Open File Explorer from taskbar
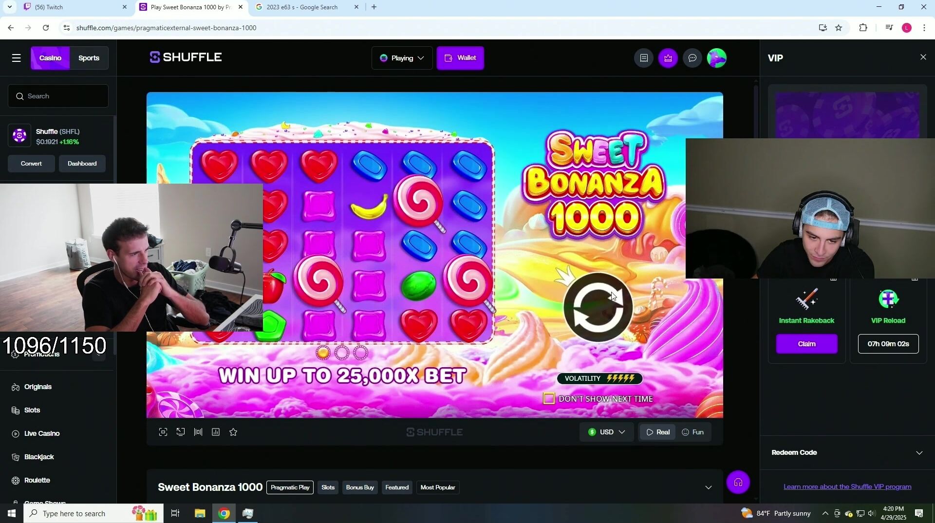Image resolution: width=935 pixels, height=523 pixels. [200, 513]
